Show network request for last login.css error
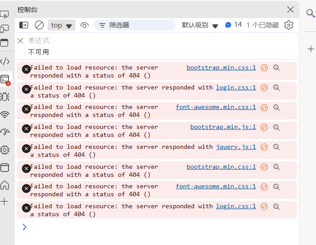This screenshot has width=316, height=245. (x=264, y=206)
